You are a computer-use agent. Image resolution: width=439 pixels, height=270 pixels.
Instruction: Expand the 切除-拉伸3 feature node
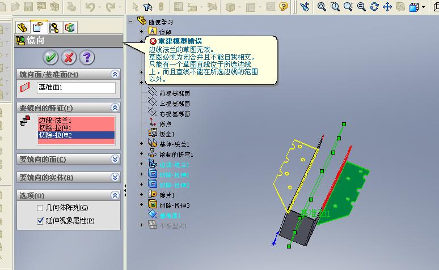(142, 204)
